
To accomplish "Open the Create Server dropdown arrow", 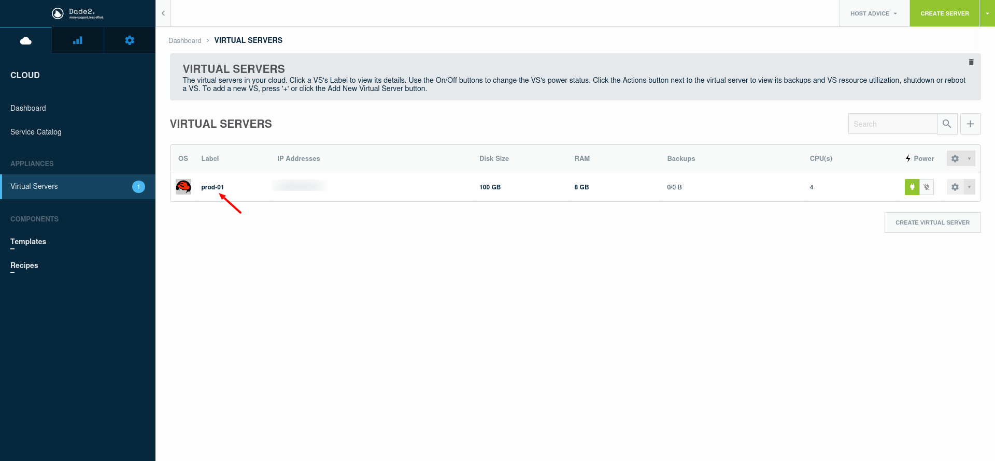I will pos(987,13).
